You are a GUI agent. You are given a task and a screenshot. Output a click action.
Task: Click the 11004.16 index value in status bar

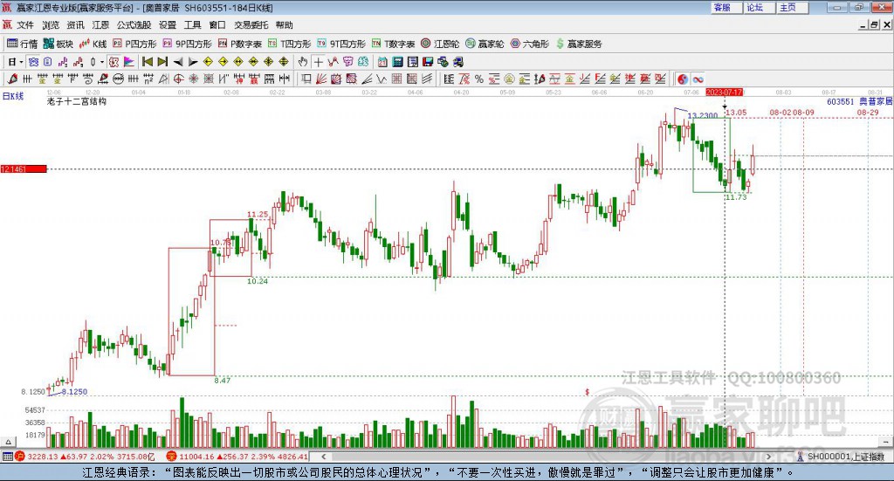tap(197, 457)
